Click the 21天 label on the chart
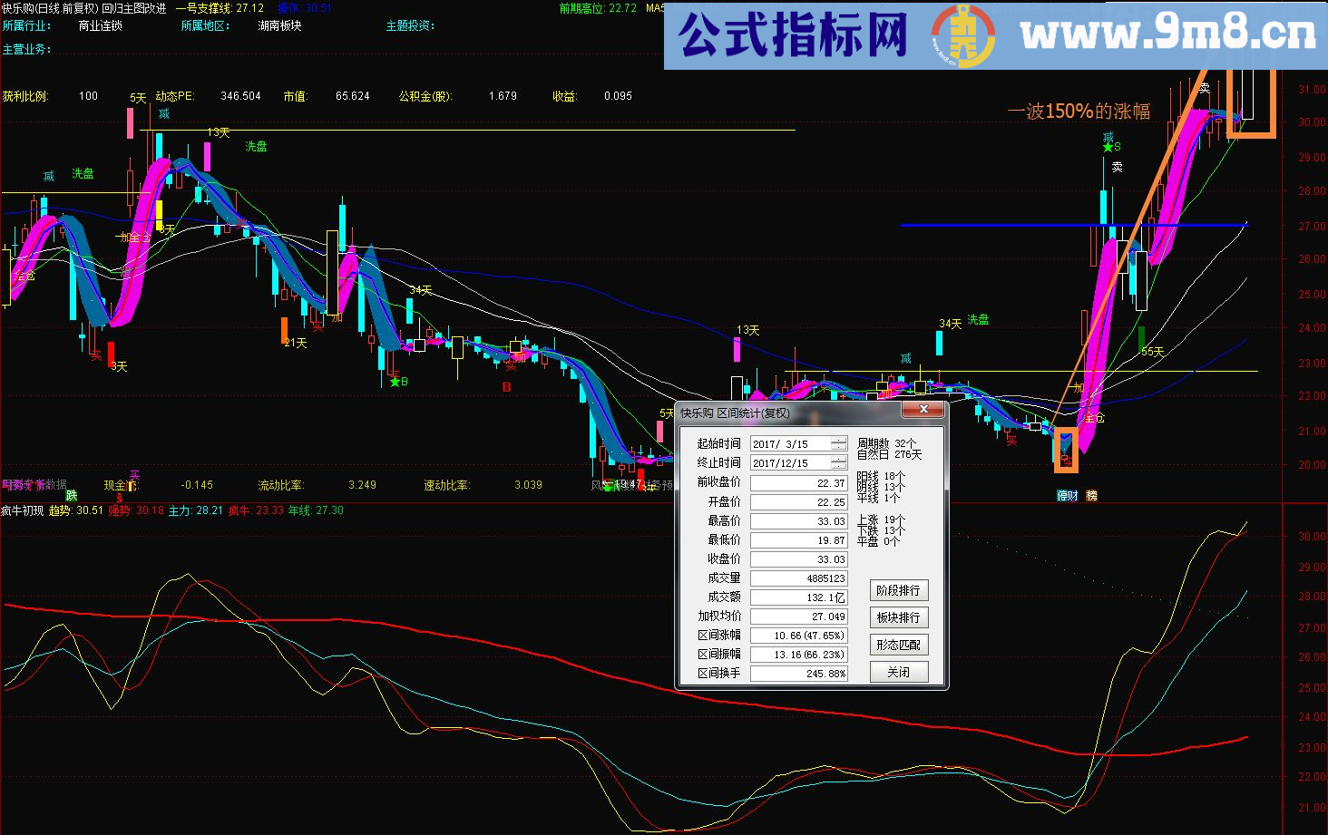The image size is (1328, 835). pos(296,343)
